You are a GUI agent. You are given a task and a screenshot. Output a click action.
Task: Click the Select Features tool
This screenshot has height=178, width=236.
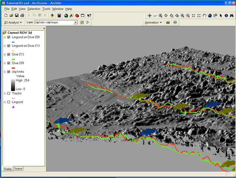215,16
